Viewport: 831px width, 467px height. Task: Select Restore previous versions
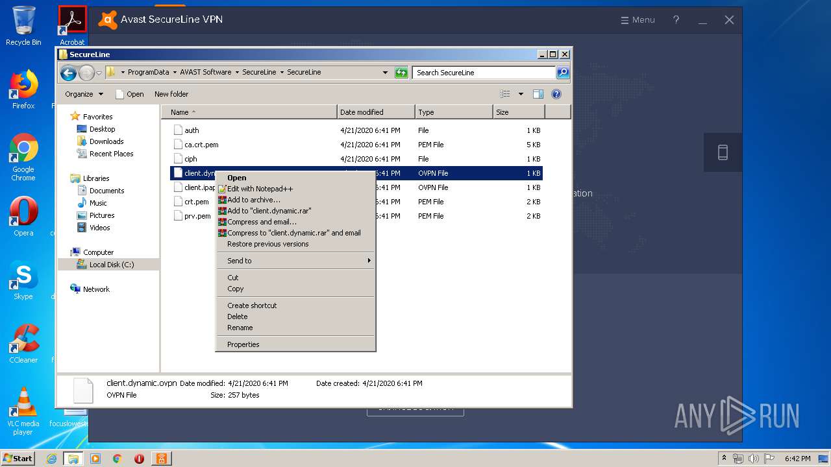click(295, 244)
